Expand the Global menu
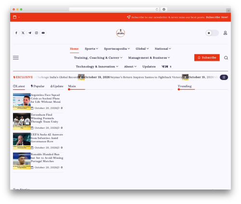Image resolution: width=241 pixels, height=204 pixels. (142, 49)
